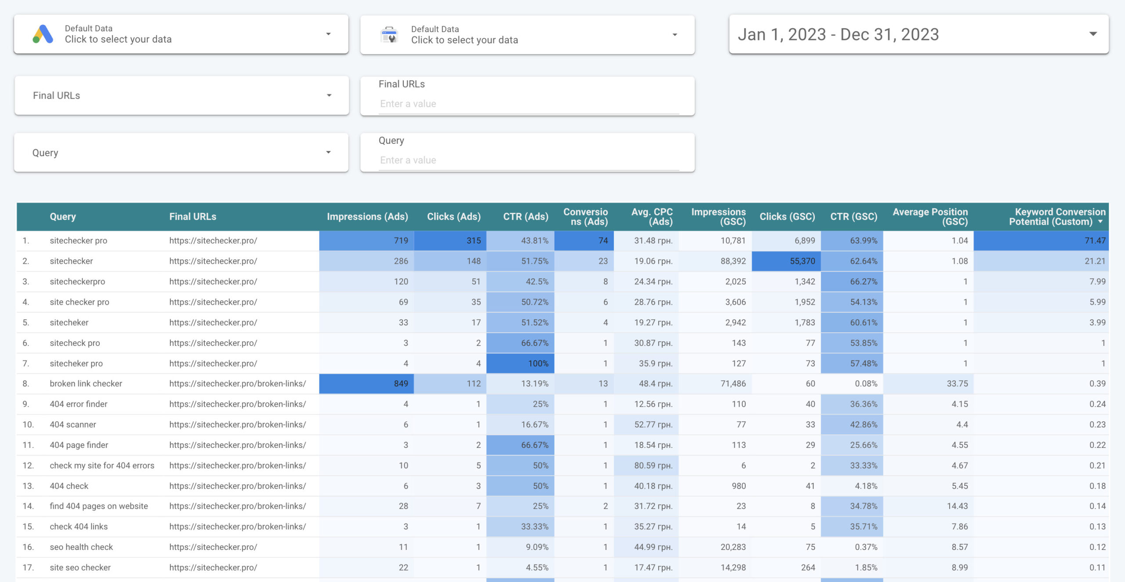The image size is (1125, 582).
Task: Click Average Position (GSC) header
Action: click(x=930, y=217)
